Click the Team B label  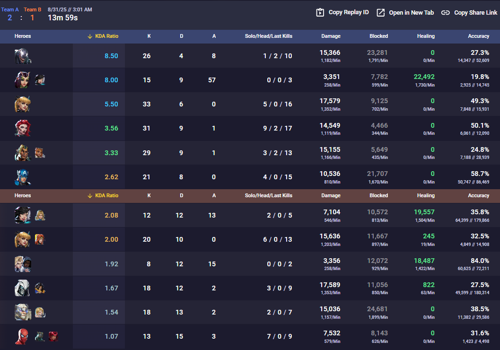tap(33, 9)
